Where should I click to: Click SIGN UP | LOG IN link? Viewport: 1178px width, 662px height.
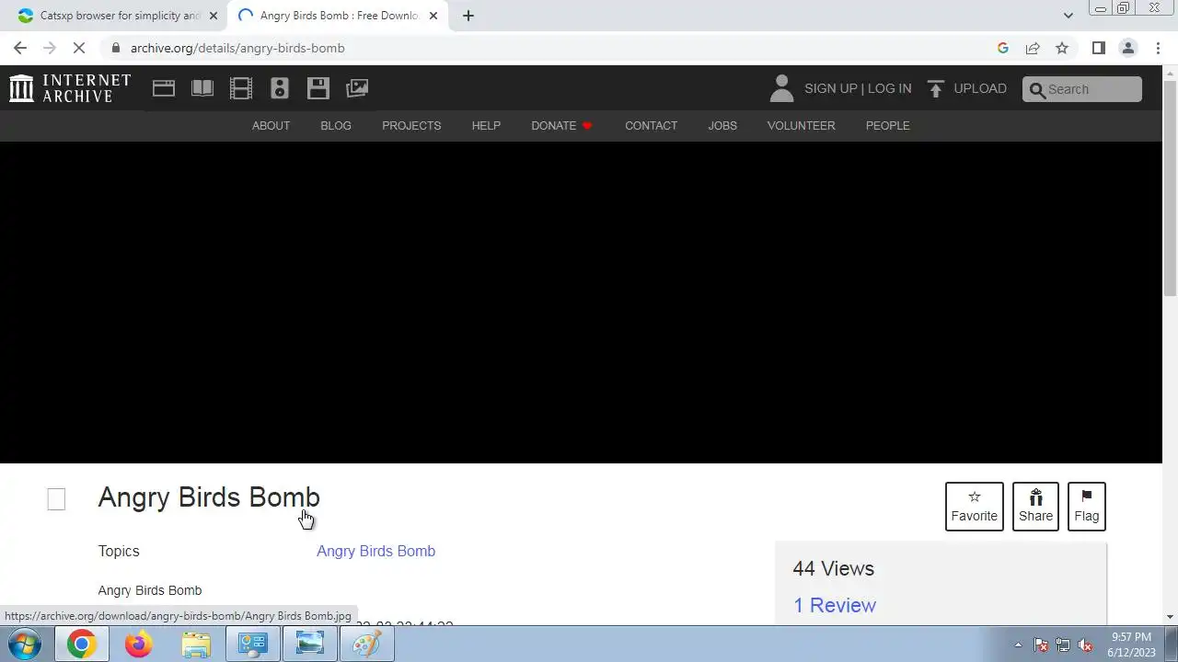(858, 88)
